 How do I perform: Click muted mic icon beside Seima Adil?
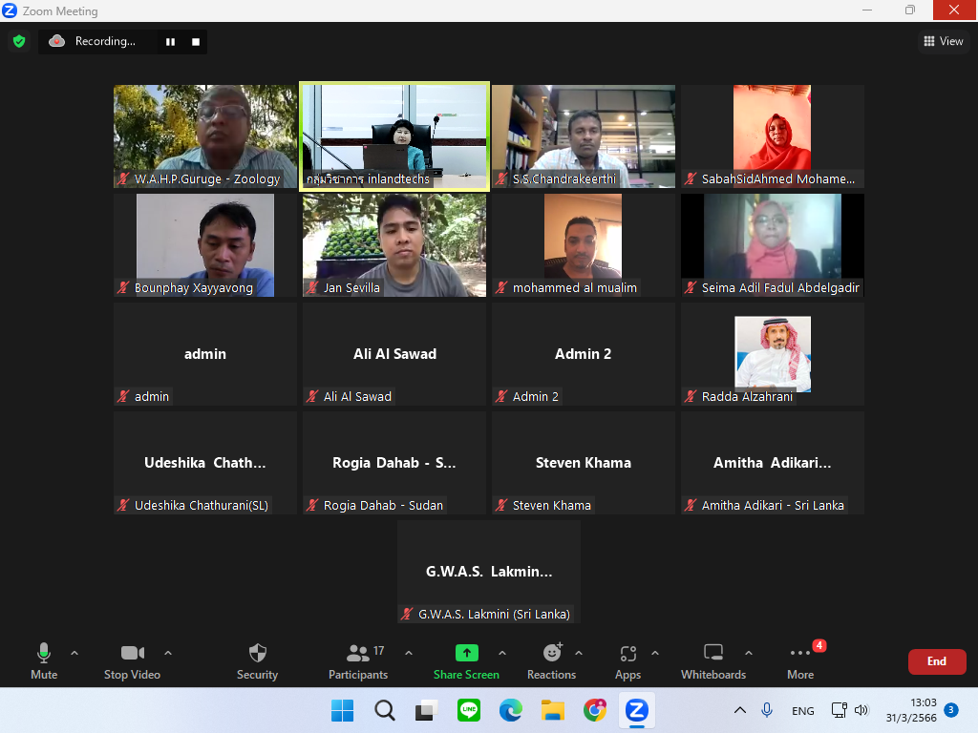point(691,287)
